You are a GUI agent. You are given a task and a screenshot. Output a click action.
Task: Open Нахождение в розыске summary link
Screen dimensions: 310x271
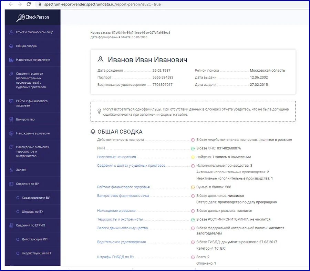click(x=116, y=211)
